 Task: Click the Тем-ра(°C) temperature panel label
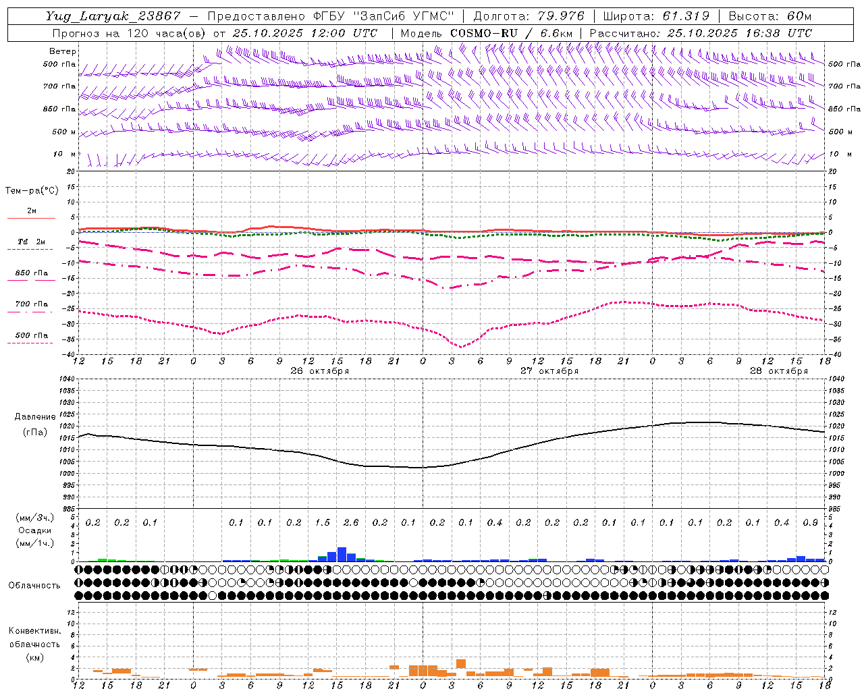(x=32, y=191)
